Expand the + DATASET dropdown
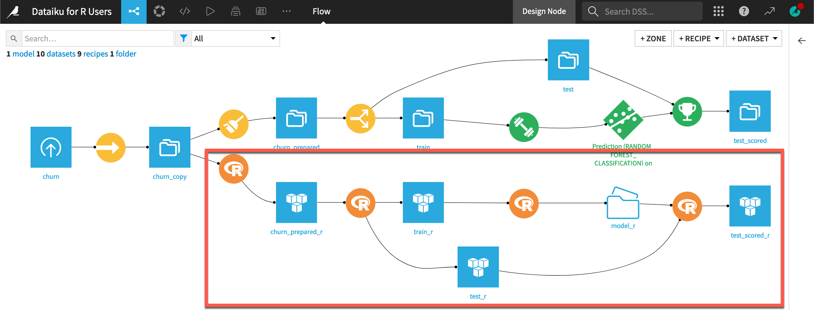 754,38
